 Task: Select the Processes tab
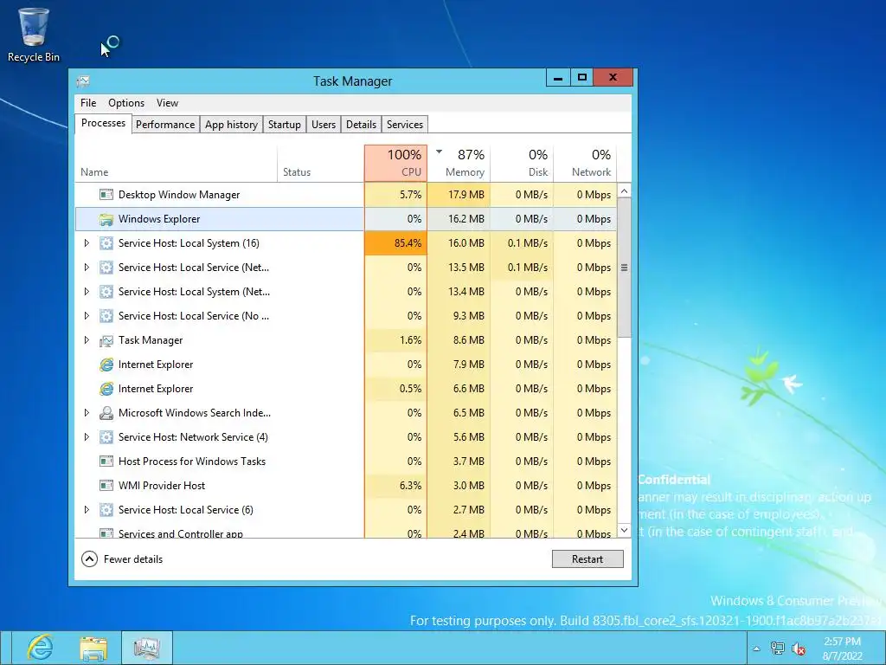click(104, 123)
